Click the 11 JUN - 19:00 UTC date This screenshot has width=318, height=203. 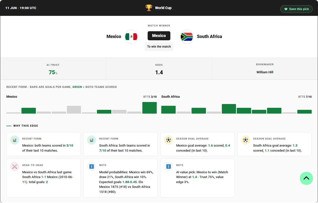coord(21,8)
